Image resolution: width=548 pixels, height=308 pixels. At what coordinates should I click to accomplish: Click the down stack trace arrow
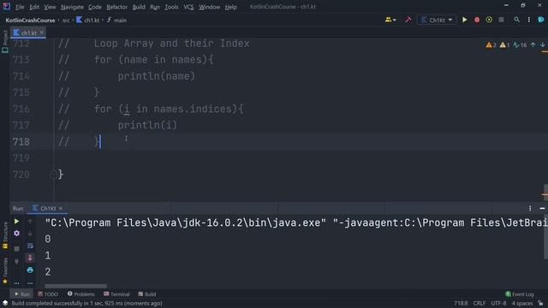click(30, 234)
